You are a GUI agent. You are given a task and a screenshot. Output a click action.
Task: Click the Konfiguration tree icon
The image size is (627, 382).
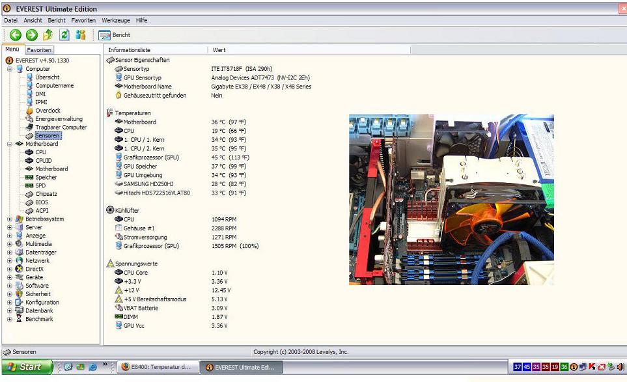click(x=19, y=303)
